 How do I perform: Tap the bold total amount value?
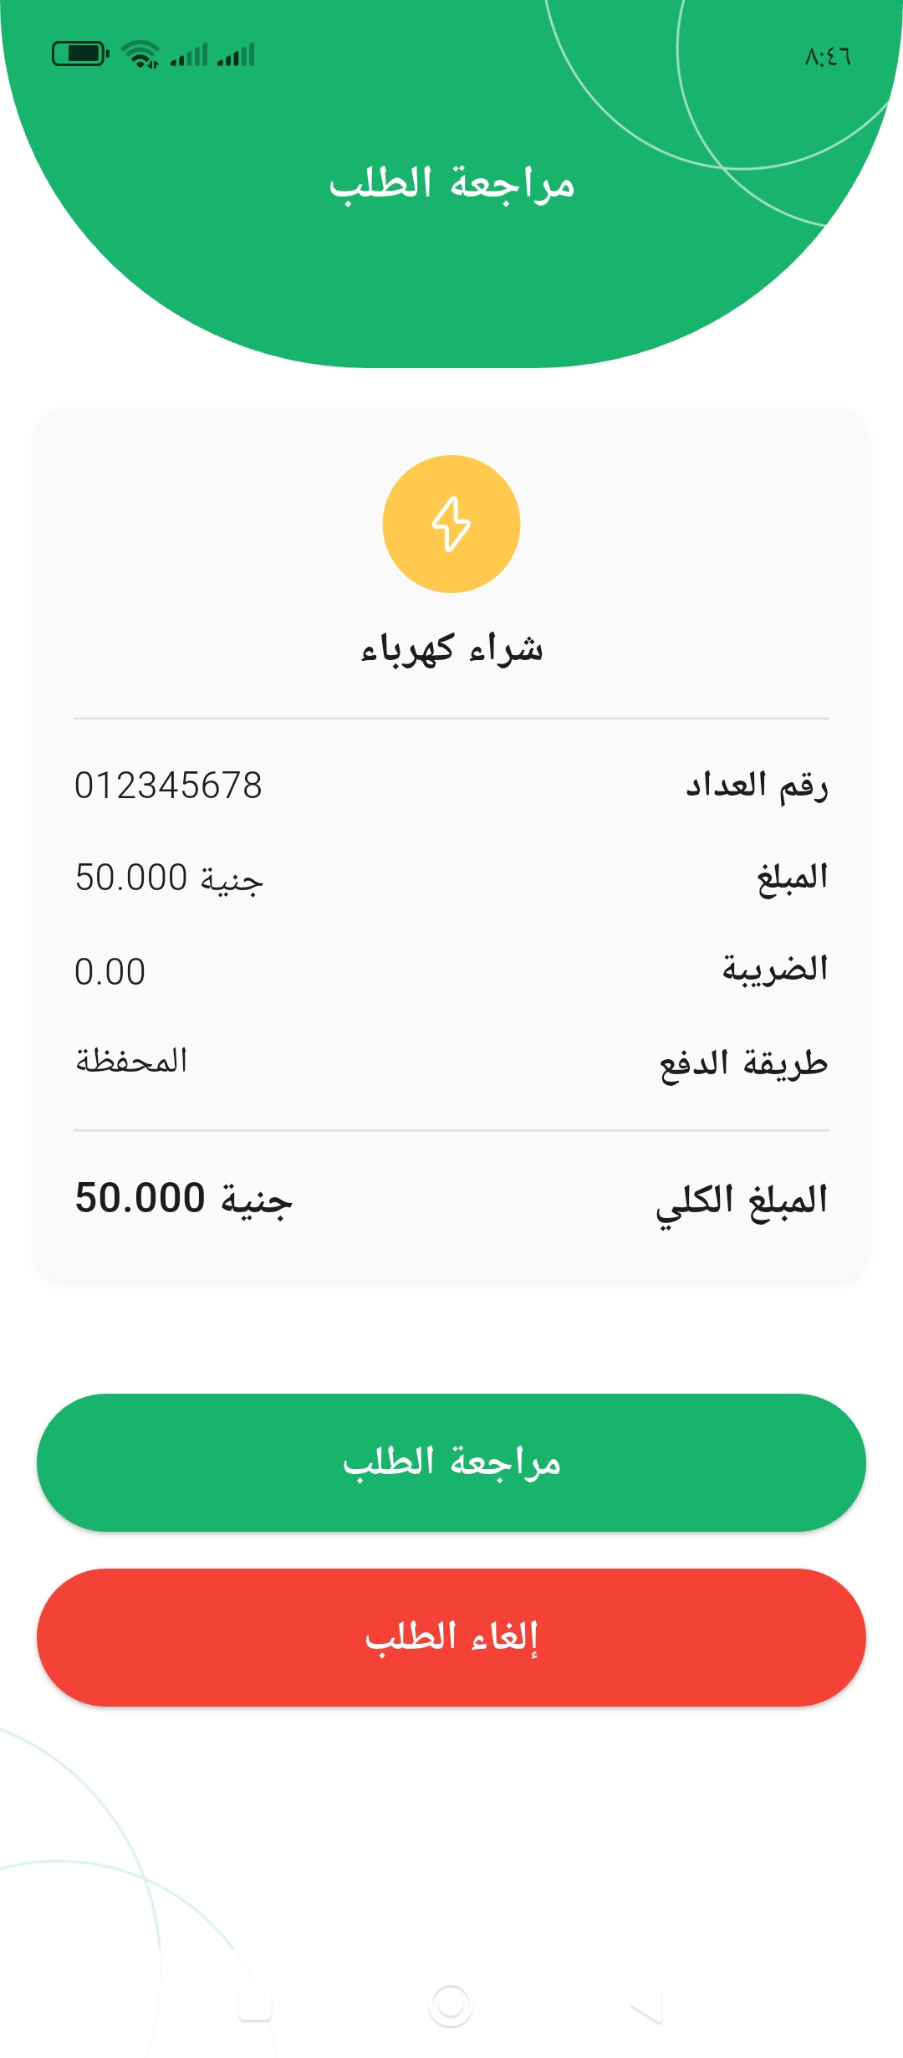point(183,1199)
